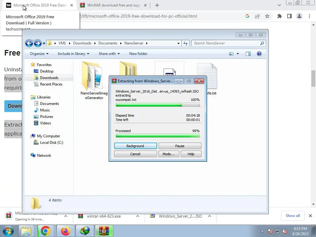
Task: Open WinRAR from the taskbar
Action: [x=104, y=231]
